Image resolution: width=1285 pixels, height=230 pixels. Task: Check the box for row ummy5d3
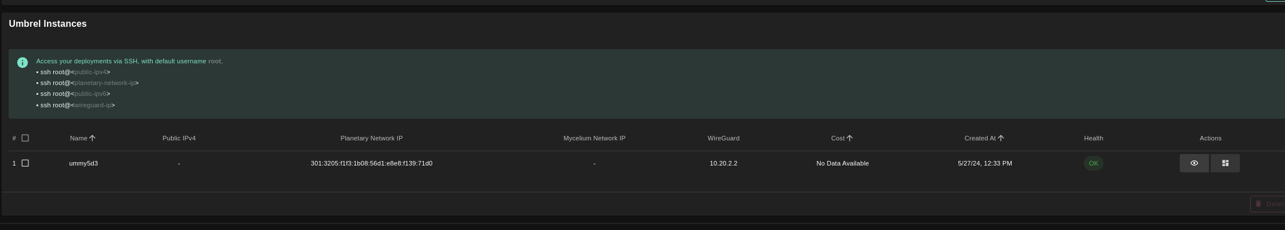pos(25,163)
